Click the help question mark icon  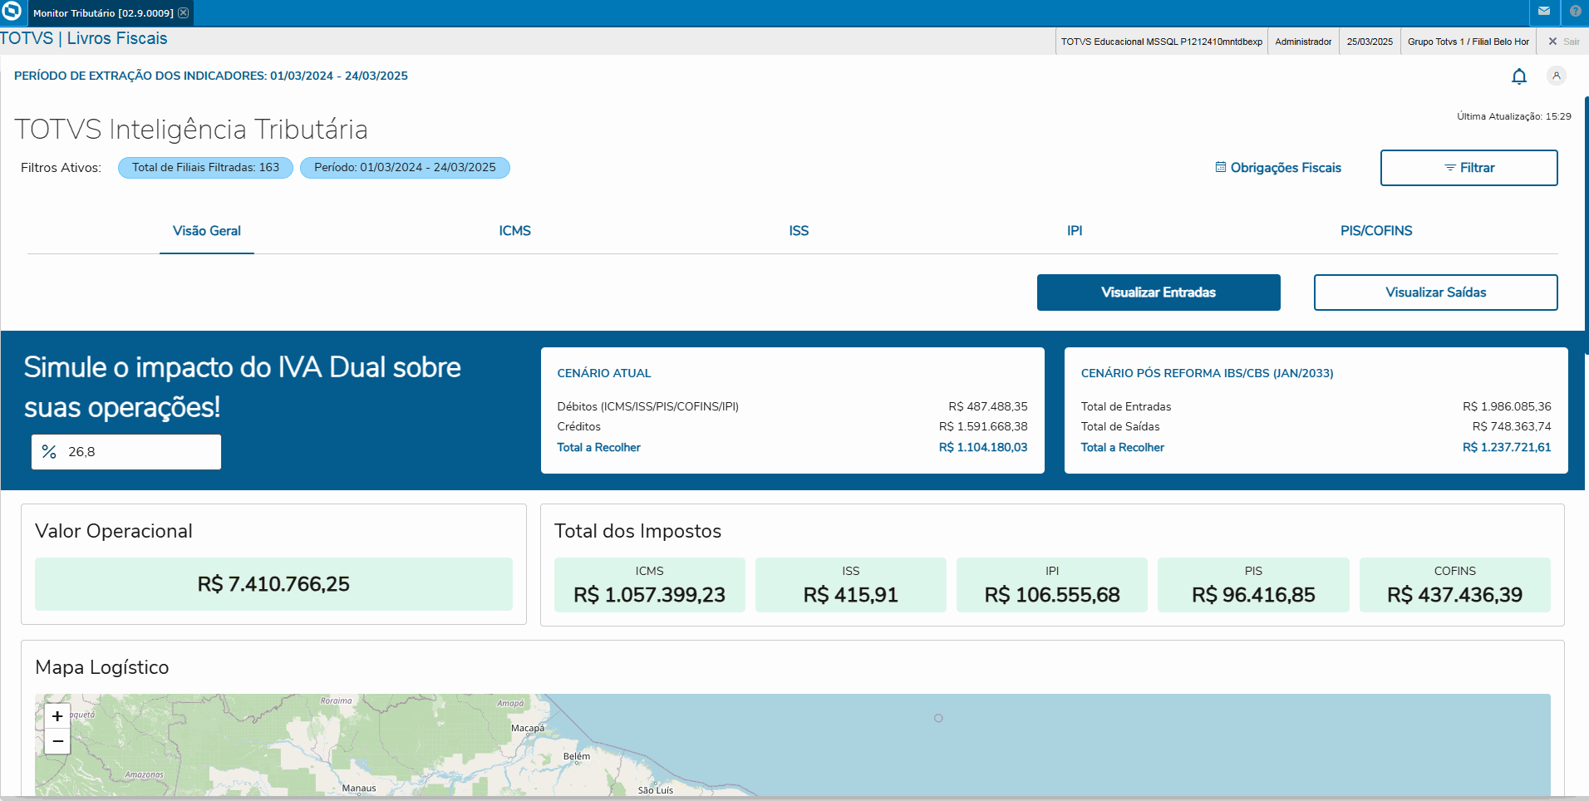click(x=1576, y=12)
